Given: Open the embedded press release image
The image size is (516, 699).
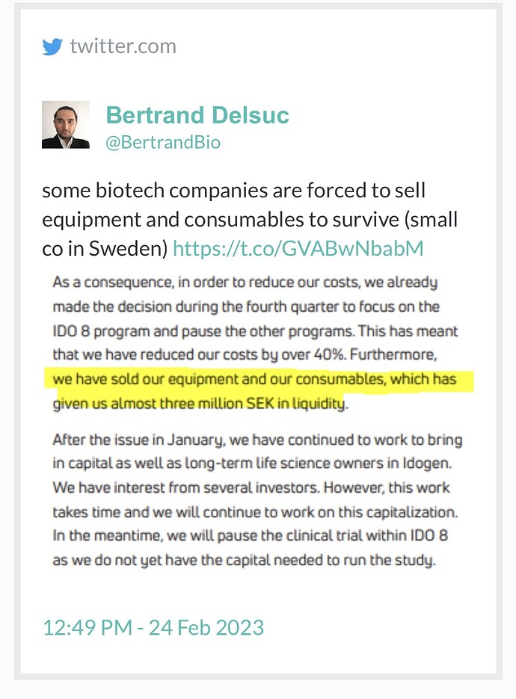Looking at the screenshot, I should [x=258, y=420].
